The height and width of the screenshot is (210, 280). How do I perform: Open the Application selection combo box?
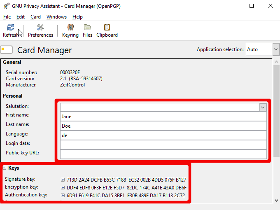275,49
